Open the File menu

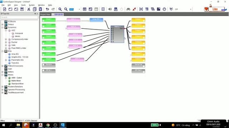[3, 5]
